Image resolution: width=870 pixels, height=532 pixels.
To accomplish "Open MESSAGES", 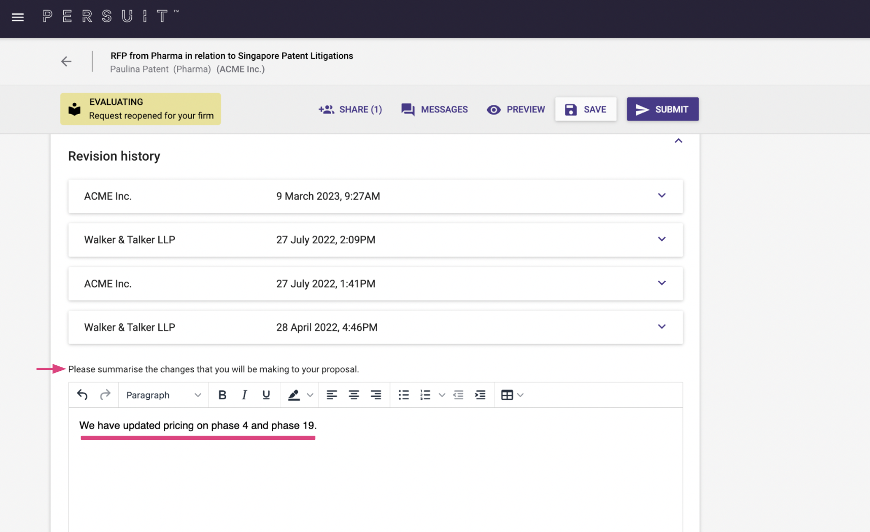I will (x=434, y=109).
